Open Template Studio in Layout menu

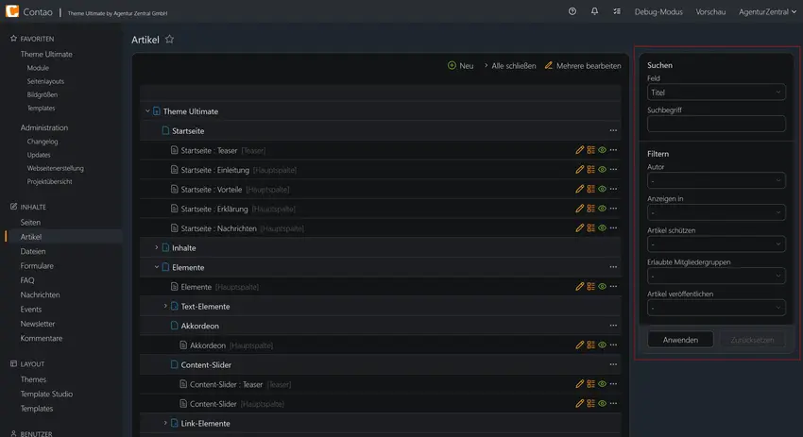coord(46,394)
